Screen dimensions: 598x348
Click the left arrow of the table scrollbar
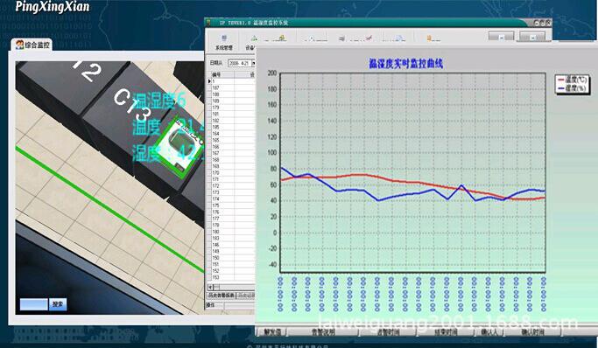(x=209, y=287)
